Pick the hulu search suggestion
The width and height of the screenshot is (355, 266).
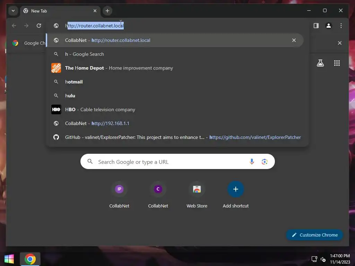click(175, 96)
